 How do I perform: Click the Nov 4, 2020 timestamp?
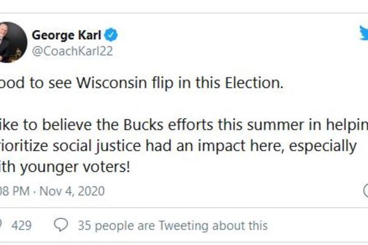[72, 191]
